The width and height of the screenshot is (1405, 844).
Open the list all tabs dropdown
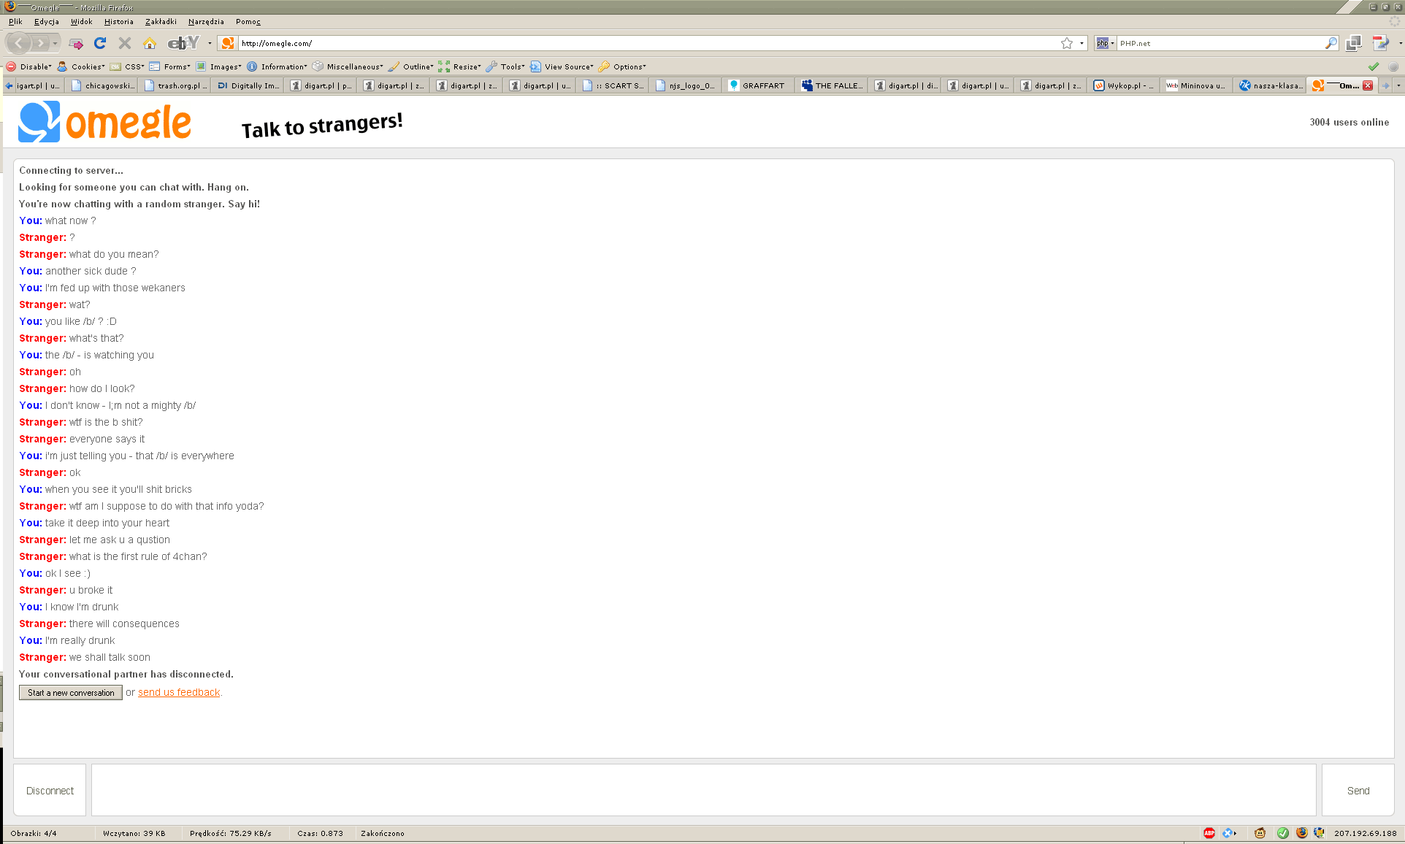click(1398, 85)
